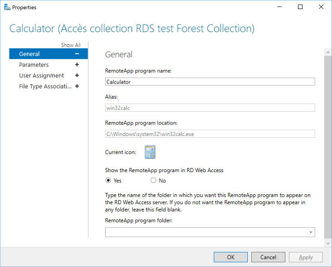This screenshot has height=267, width=332.
Task: Open the RemoteApp program folder dropdown
Action: click(311, 232)
